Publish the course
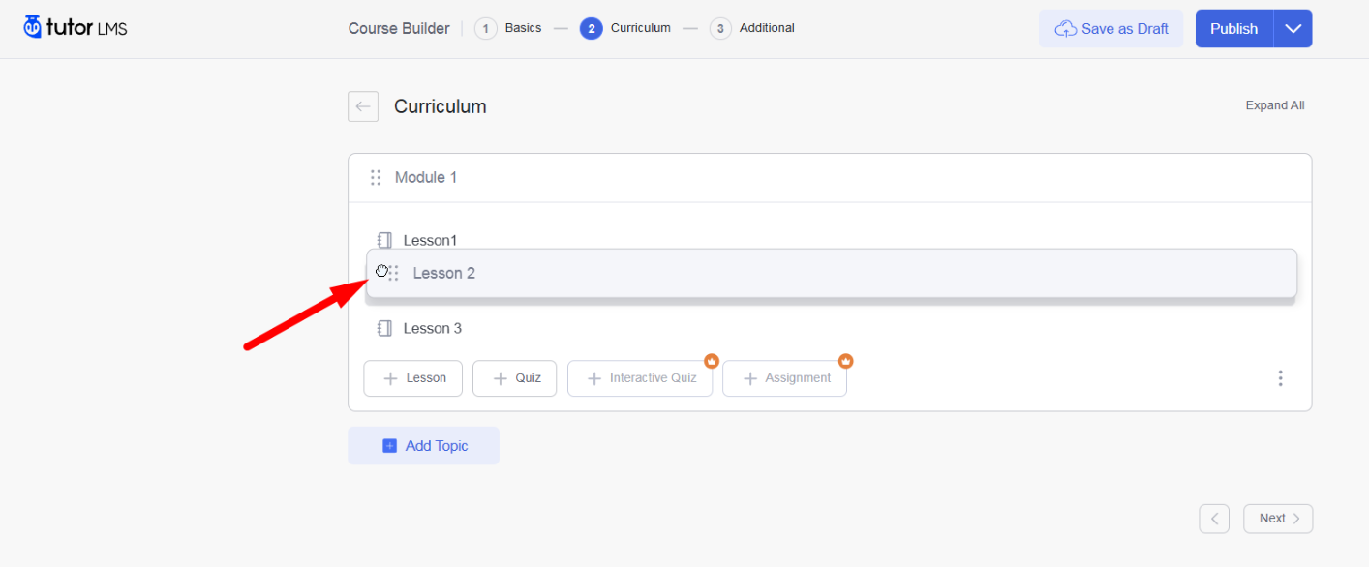Viewport: 1369px width, 567px height. pyautogui.click(x=1233, y=29)
